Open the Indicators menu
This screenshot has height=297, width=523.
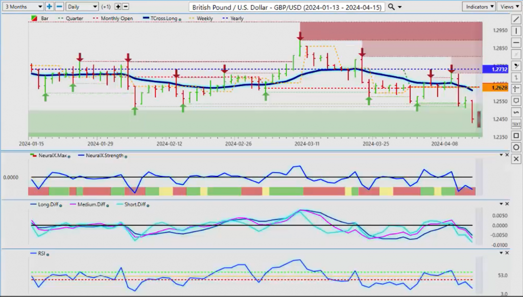click(479, 6)
